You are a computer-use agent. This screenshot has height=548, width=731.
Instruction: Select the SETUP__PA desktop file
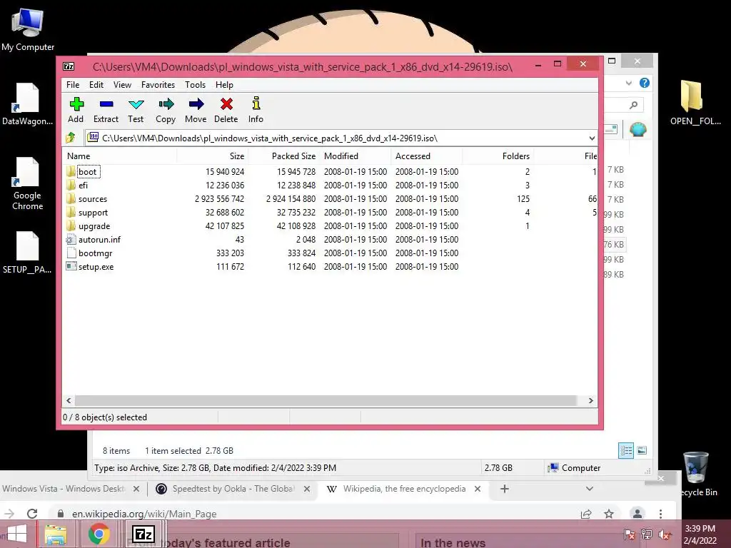27,253
